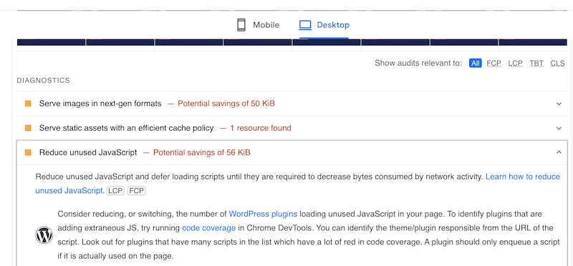
Task: Click Serve images in next-gen formats title
Action: click(100, 104)
